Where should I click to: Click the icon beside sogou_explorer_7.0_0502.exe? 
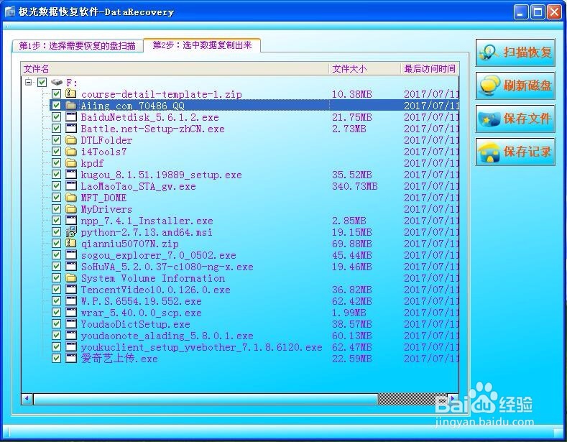point(71,255)
